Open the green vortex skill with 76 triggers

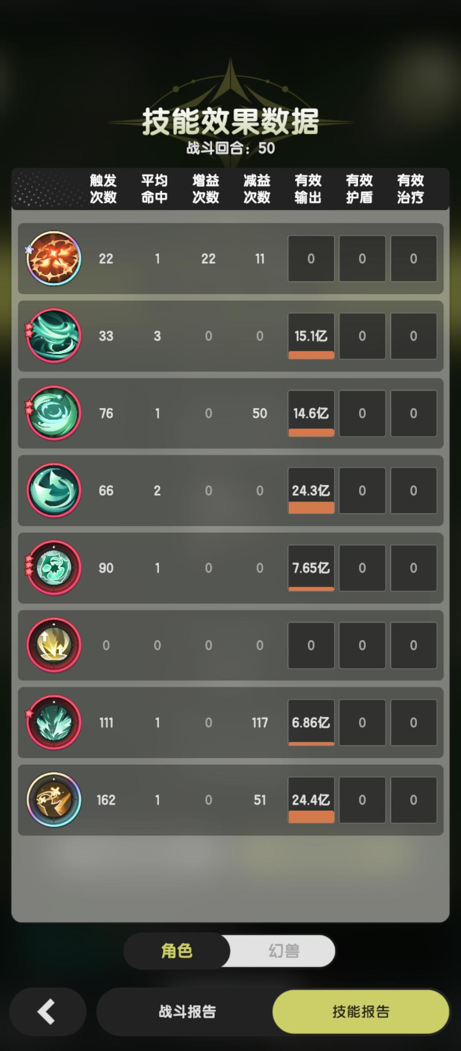(54, 413)
